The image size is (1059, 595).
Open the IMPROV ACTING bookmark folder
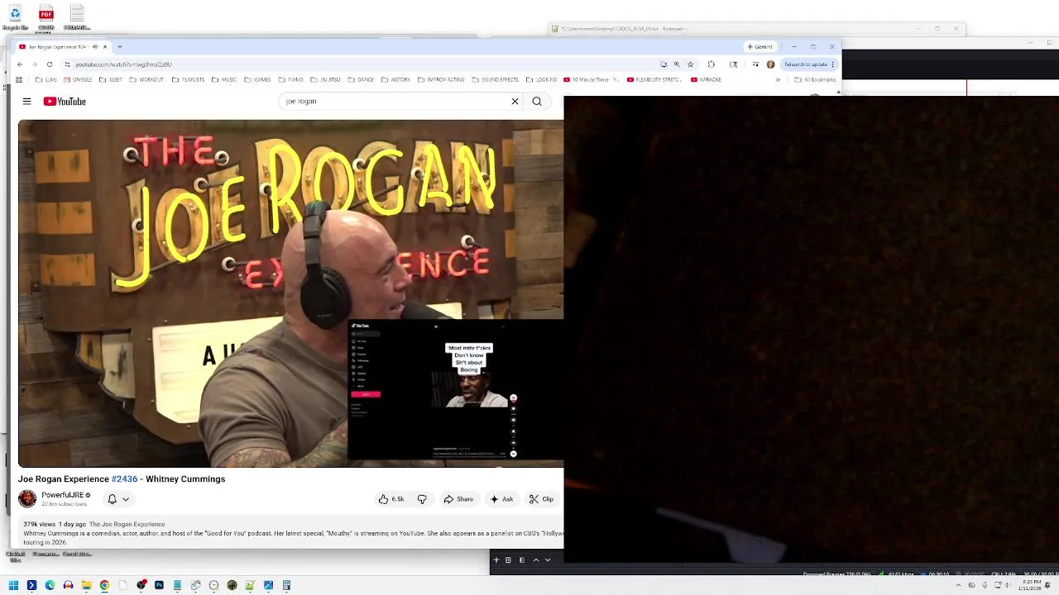(441, 80)
